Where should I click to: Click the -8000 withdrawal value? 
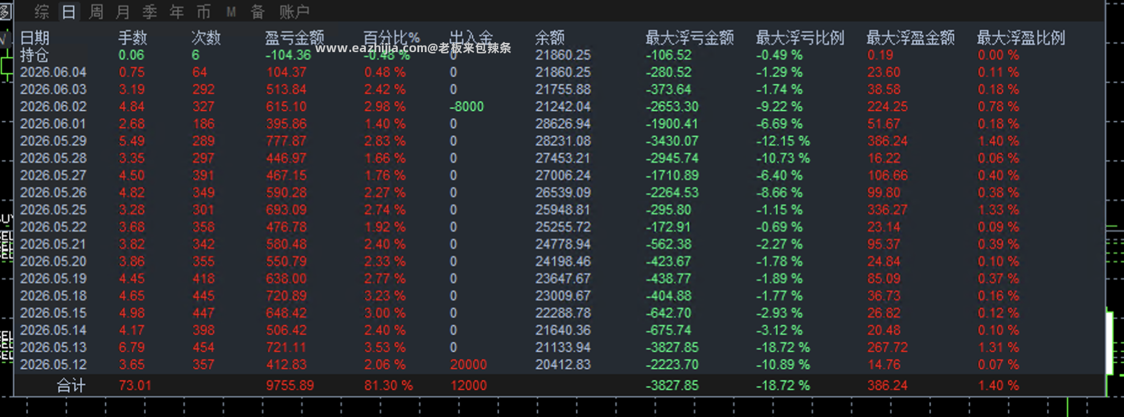point(466,107)
